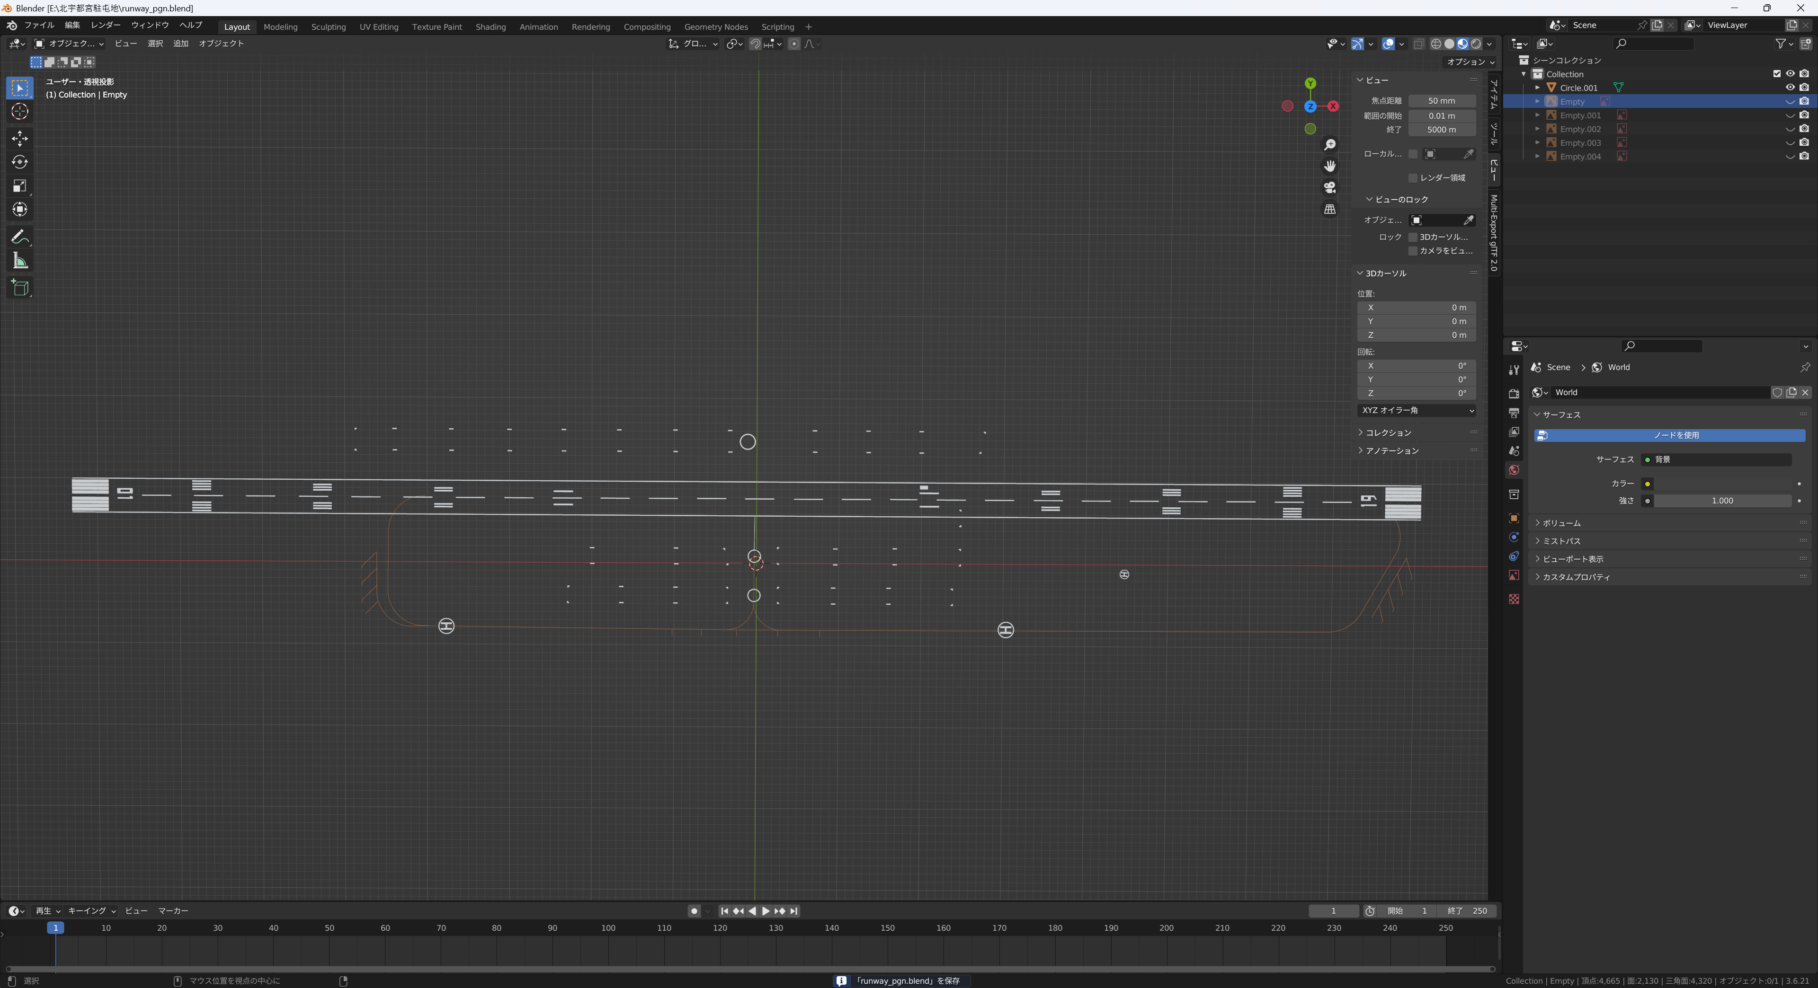
Task: Click the 3D cursor X position field
Action: [1417, 308]
